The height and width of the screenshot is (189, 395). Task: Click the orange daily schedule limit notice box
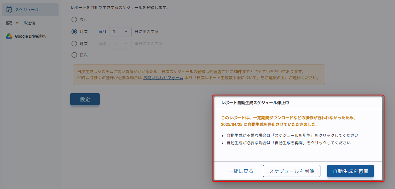[199, 75]
